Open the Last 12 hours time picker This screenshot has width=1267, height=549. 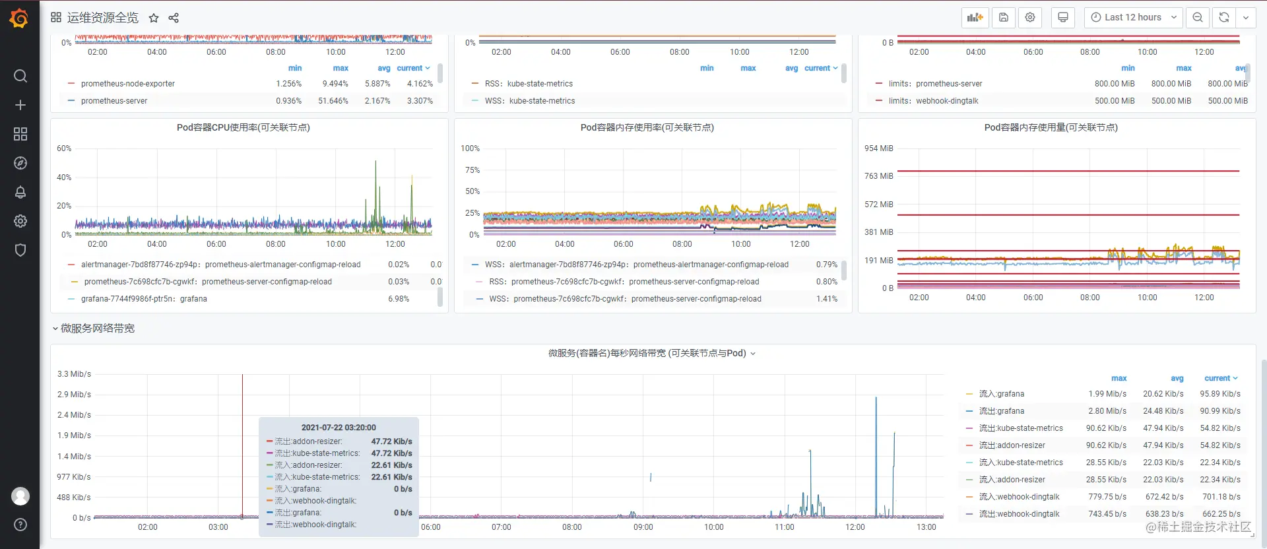[x=1133, y=18]
